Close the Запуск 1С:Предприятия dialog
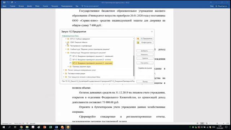The height and width of the screenshot is (130, 231). (x=152, y=31)
